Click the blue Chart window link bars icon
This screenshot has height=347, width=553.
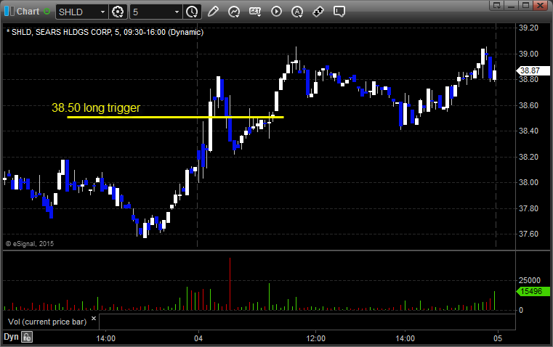(x=9, y=12)
